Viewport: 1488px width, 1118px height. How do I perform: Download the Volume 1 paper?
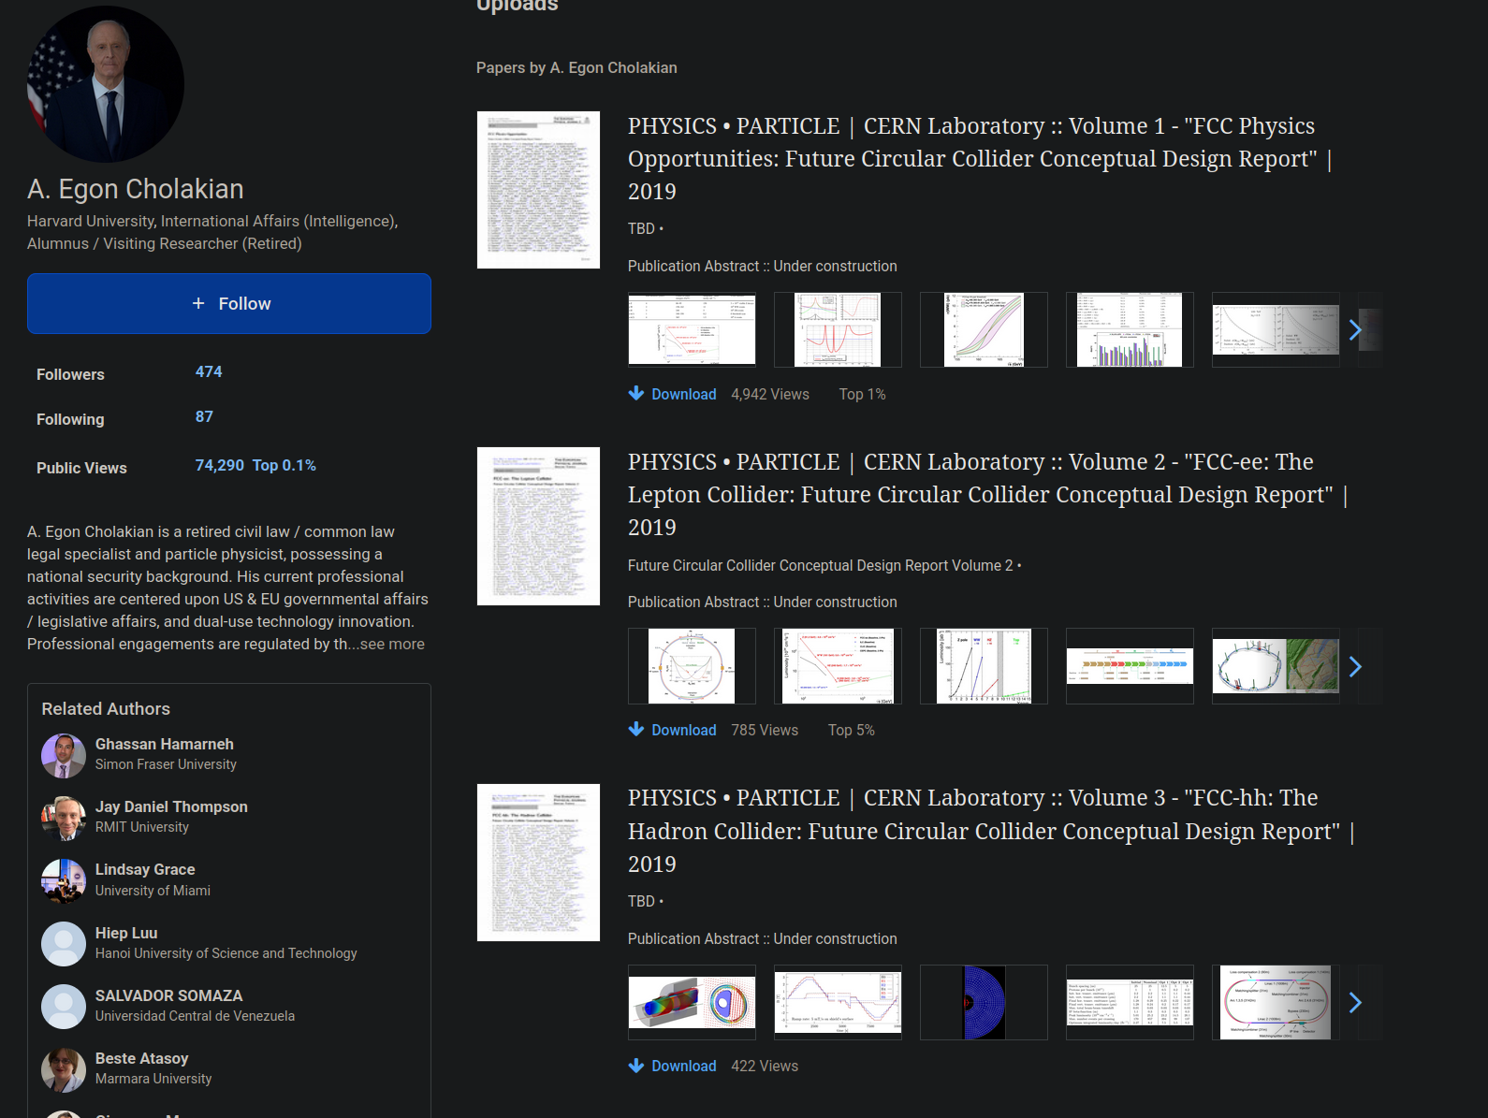click(x=683, y=394)
